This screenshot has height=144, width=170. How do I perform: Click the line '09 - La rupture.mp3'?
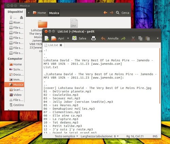coord(61,119)
